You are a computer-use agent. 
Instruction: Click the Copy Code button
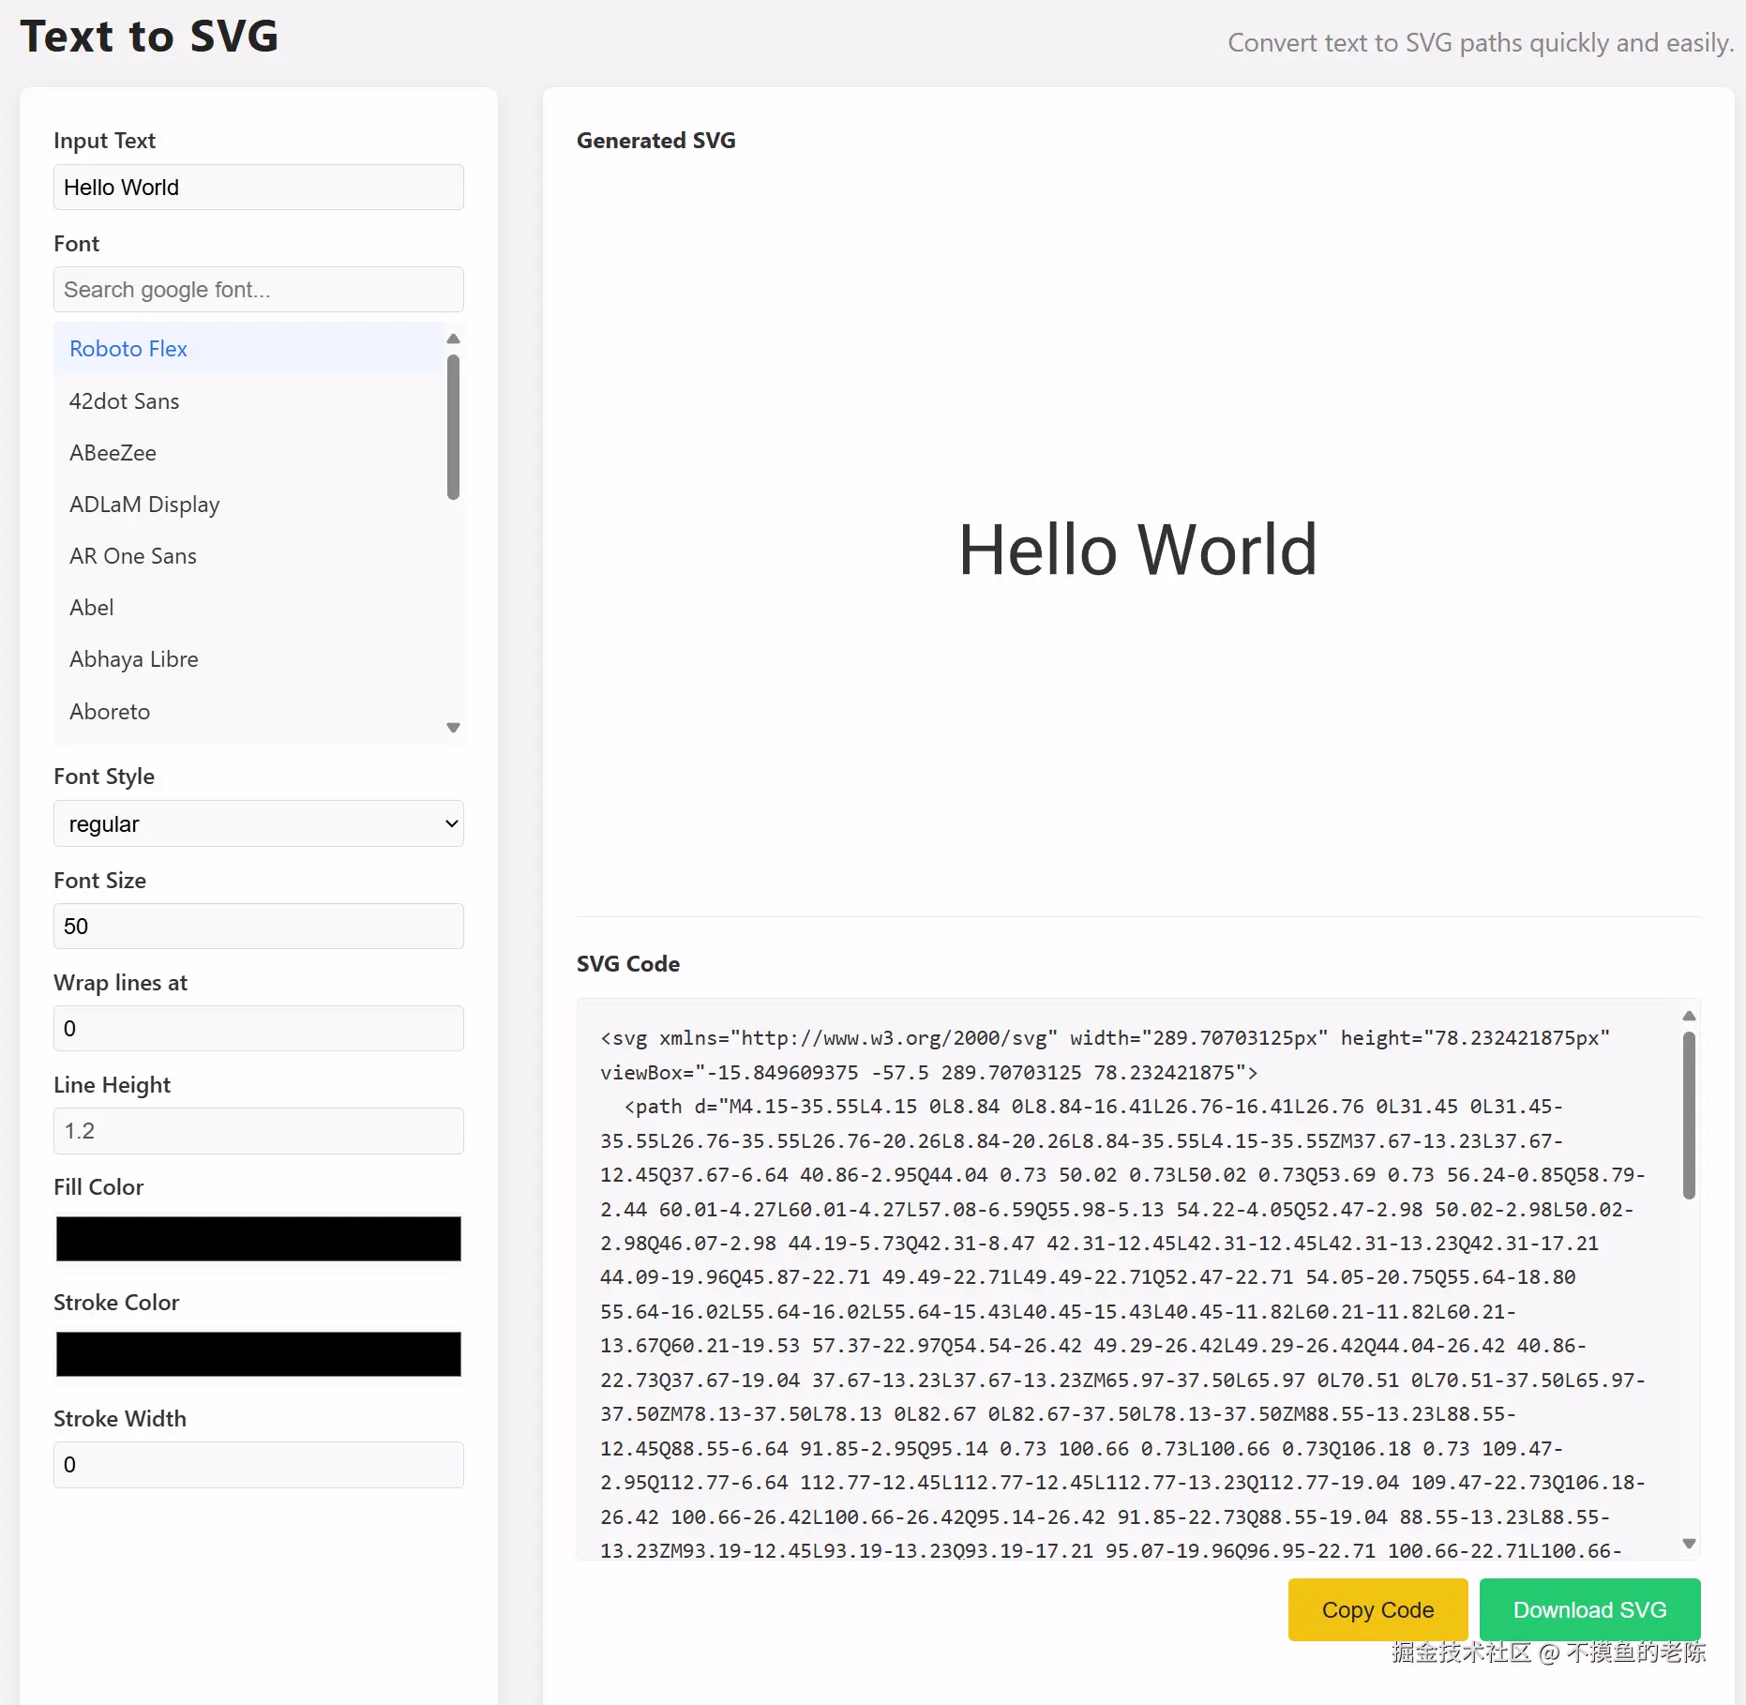pos(1377,1609)
